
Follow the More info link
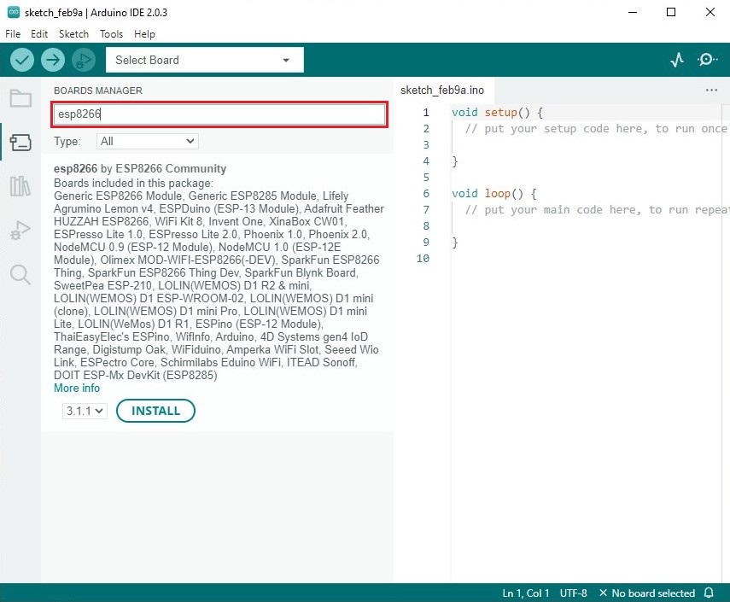[x=77, y=388]
